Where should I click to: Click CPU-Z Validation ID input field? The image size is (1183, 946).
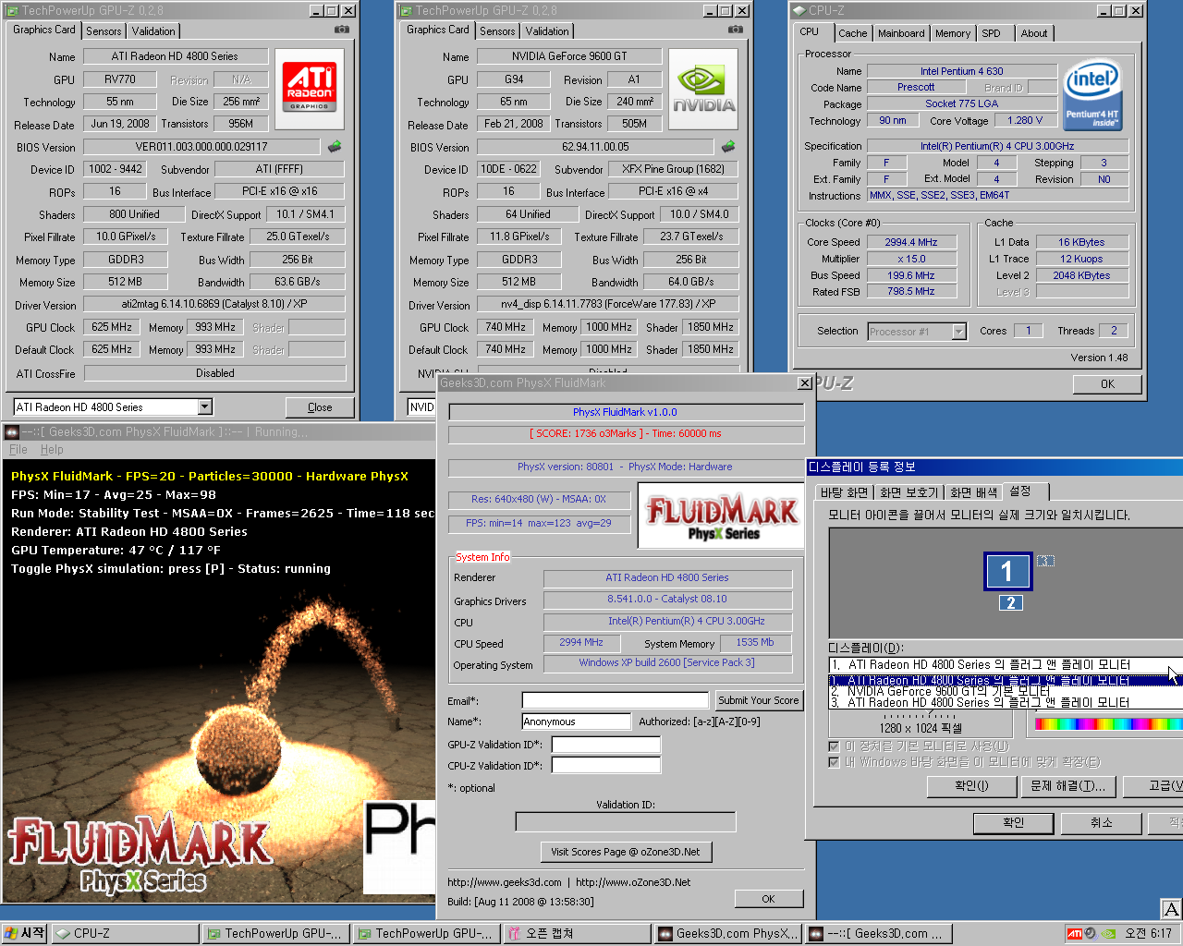(606, 765)
